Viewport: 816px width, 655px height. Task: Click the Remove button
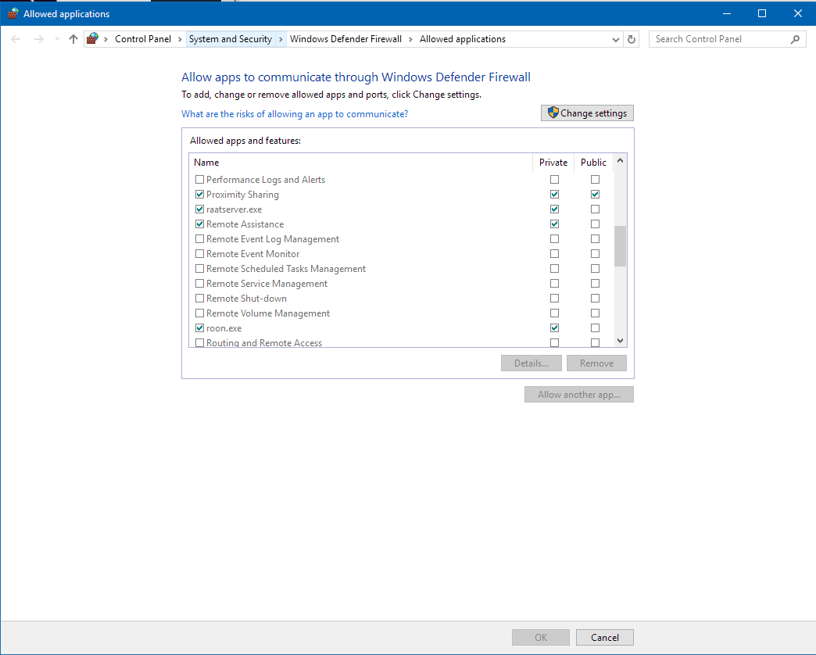point(596,363)
